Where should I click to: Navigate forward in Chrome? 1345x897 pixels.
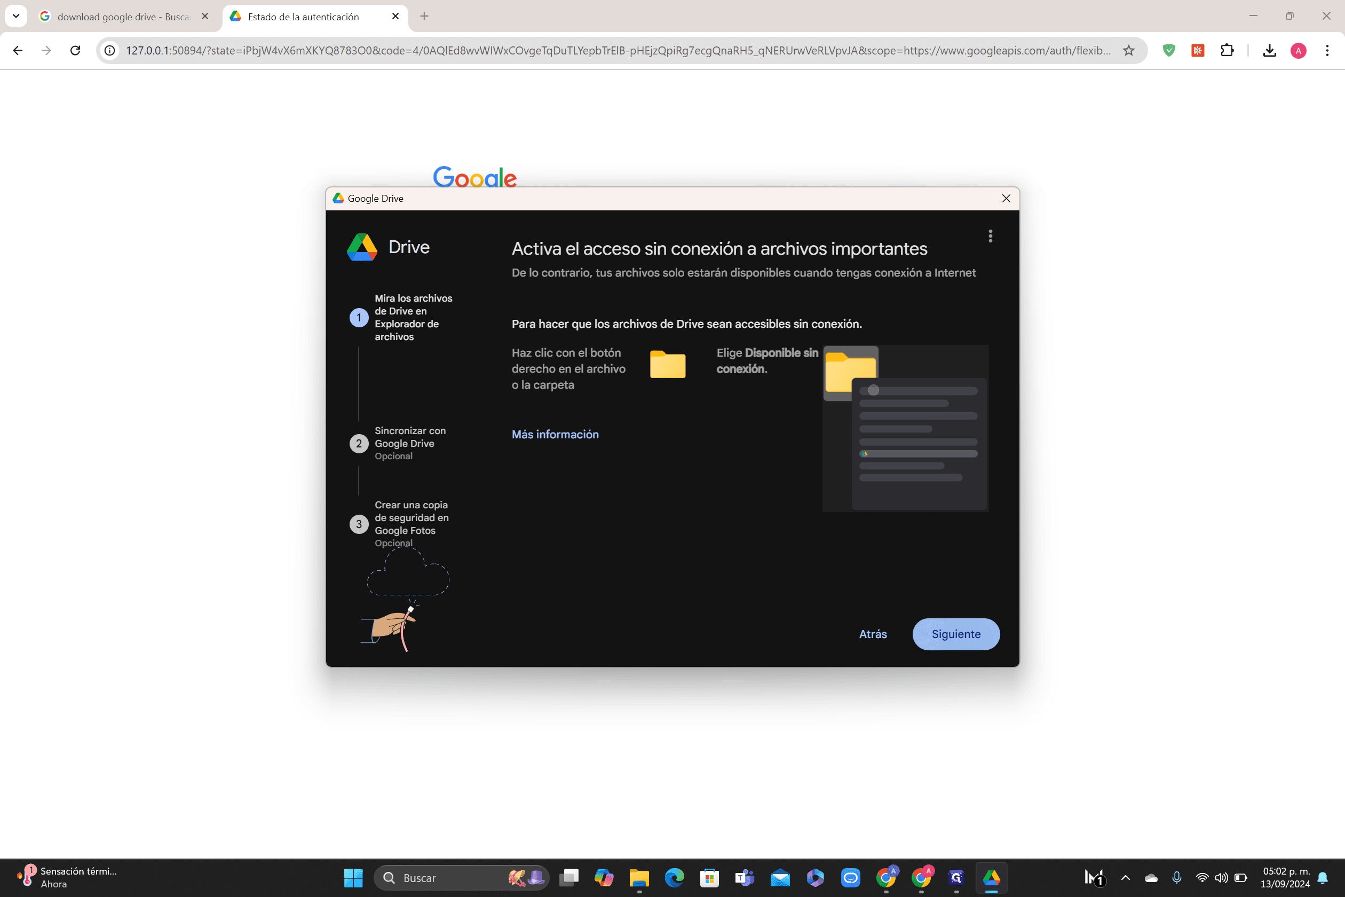click(x=46, y=50)
